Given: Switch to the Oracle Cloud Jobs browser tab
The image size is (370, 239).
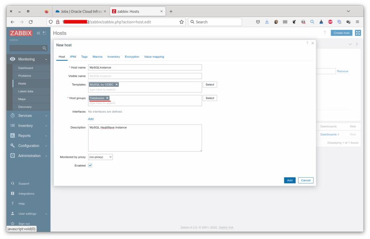Looking at the screenshot, I should 81,11.
